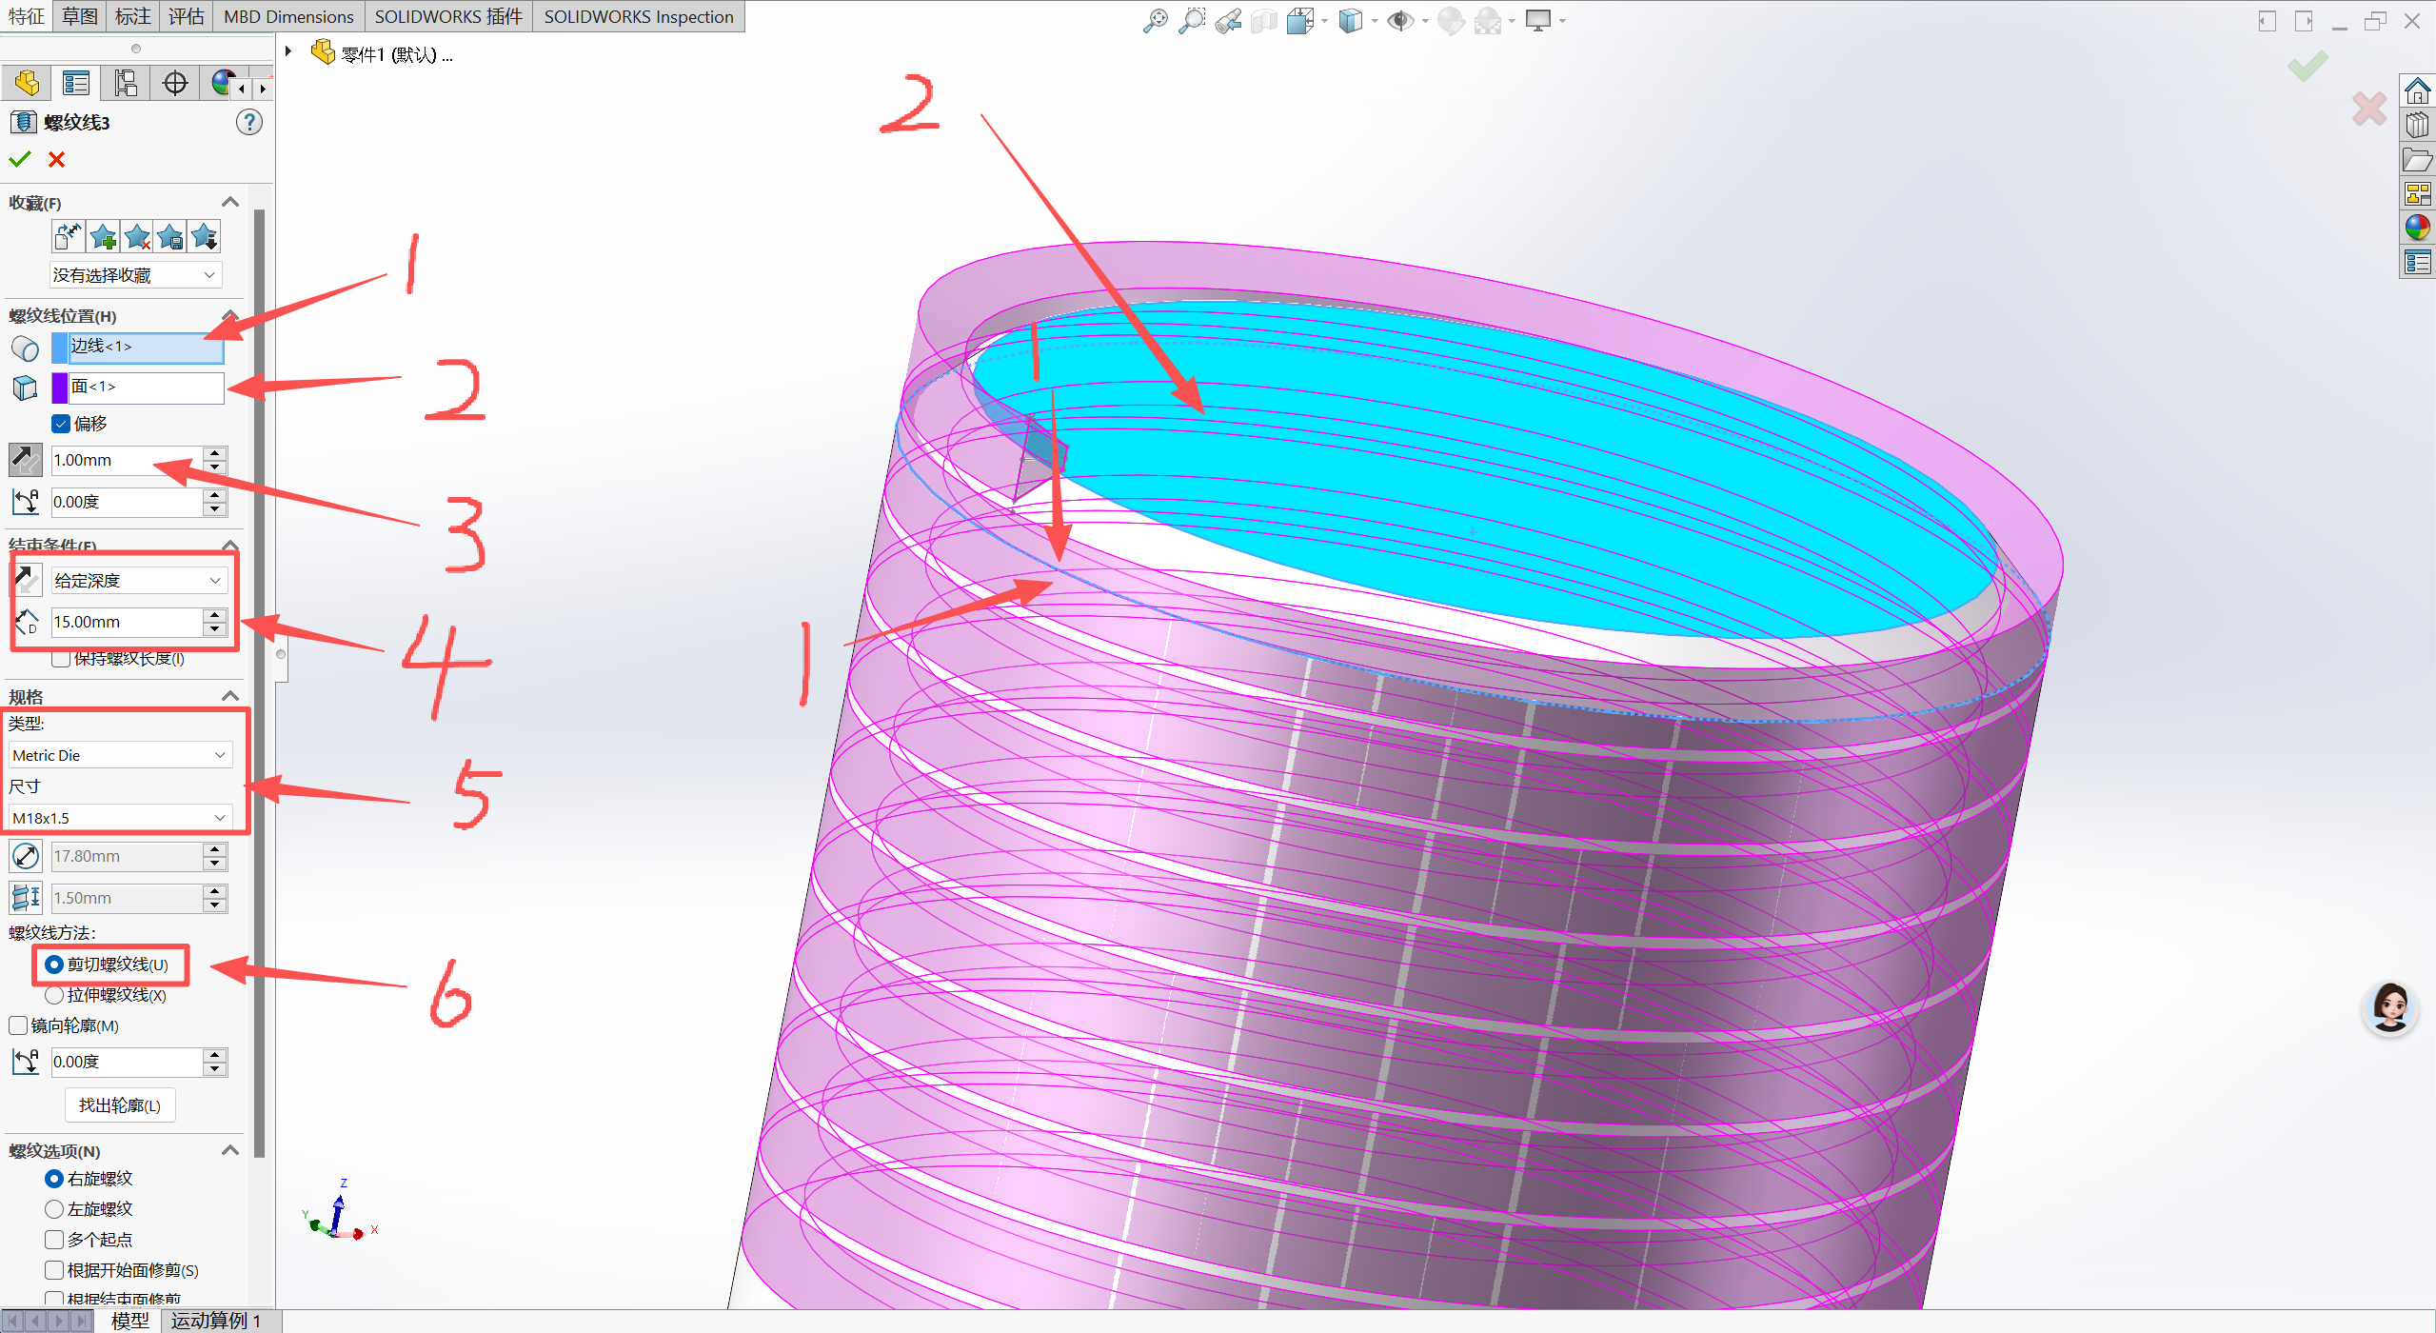Click the 面<1> start face selection box
2436x1333 pixels.
[x=147, y=388]
